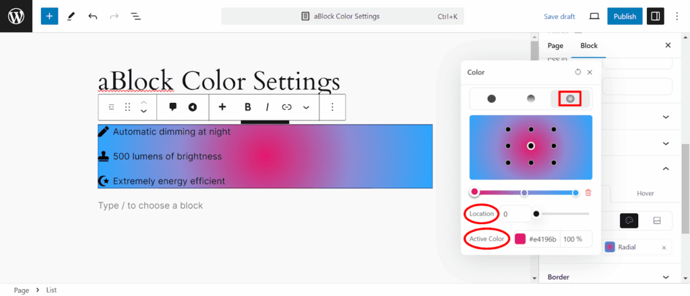
Task: Click the speech bubble icon in block toolbar
Action: [x=173, y=107]
